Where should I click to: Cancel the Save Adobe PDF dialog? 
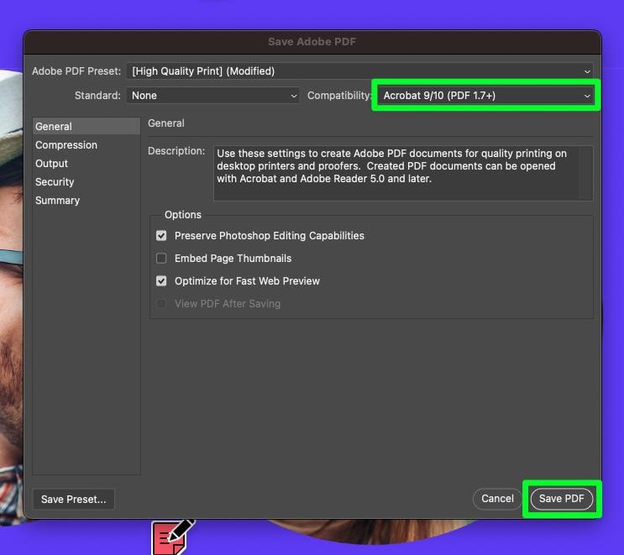click(497, 499)
